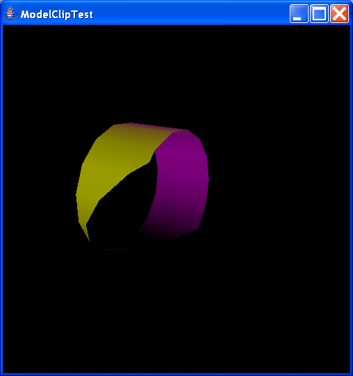
Task: Click the ModelClipTest title text
Action: click(x=57, y=15)
